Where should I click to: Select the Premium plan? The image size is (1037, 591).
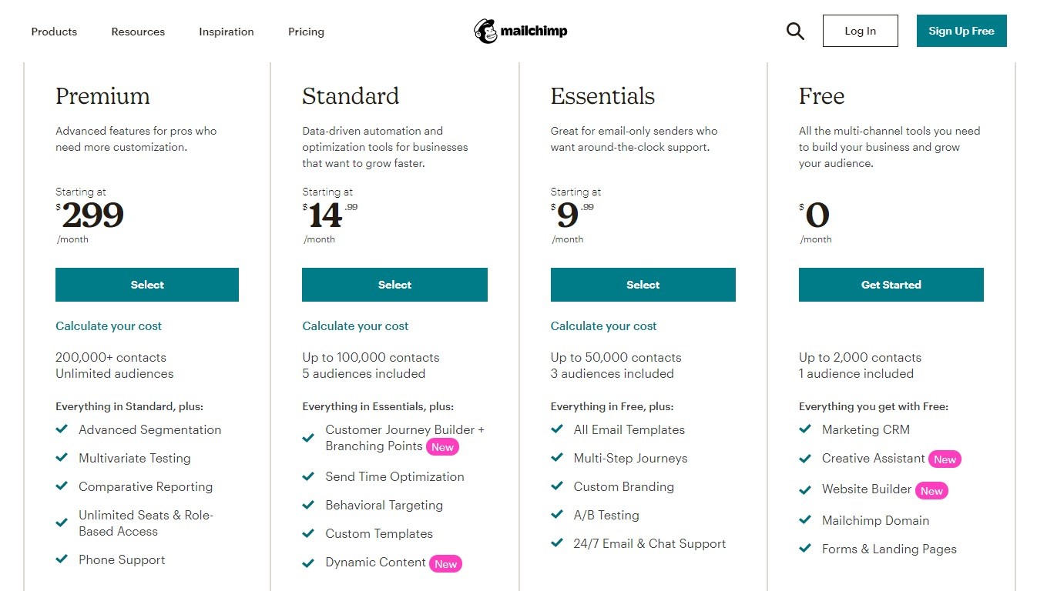pyautogui.click(x=147, y=285)
